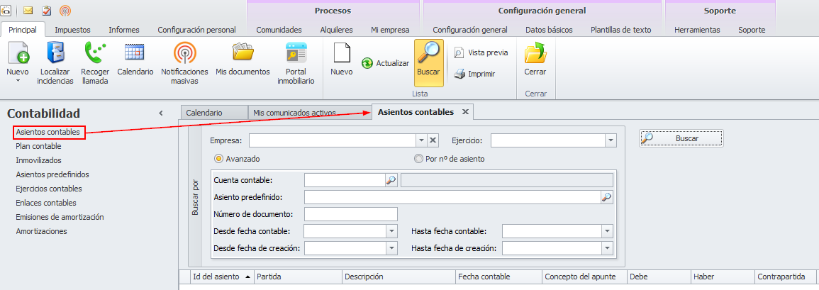Expand the Ejercicio dropdown
The image size is (819, 290).
[x=611, y=140]
